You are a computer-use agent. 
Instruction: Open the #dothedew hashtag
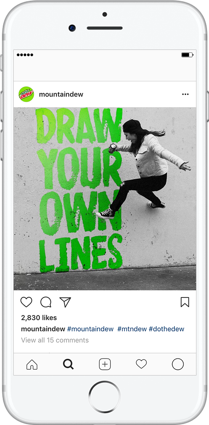pyautogui.click(x=167, y=329)
